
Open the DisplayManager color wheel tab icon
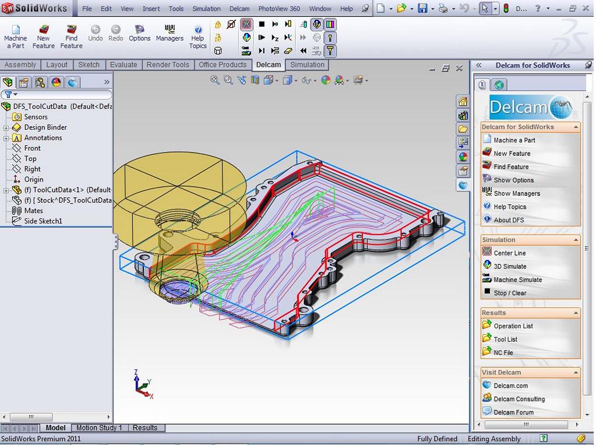click(57, 82)
